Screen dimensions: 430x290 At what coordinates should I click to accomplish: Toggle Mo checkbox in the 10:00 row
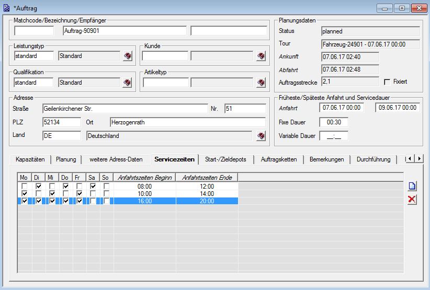tap(25, 193)
